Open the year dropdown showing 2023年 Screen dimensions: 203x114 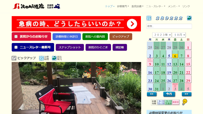162,35
